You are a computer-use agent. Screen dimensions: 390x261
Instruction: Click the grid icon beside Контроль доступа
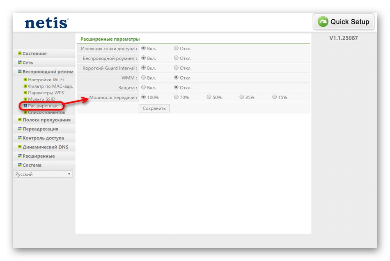click(x=20, y=138)
